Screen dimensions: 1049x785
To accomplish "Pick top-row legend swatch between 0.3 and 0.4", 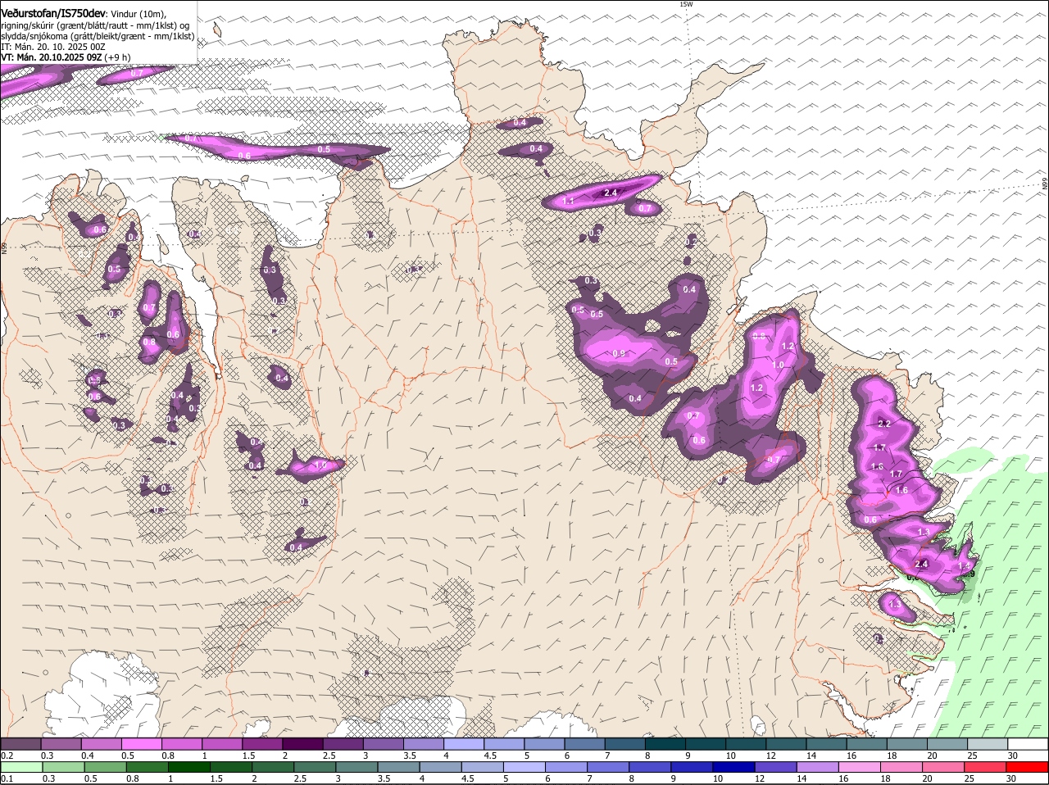I will pos(61,744).
